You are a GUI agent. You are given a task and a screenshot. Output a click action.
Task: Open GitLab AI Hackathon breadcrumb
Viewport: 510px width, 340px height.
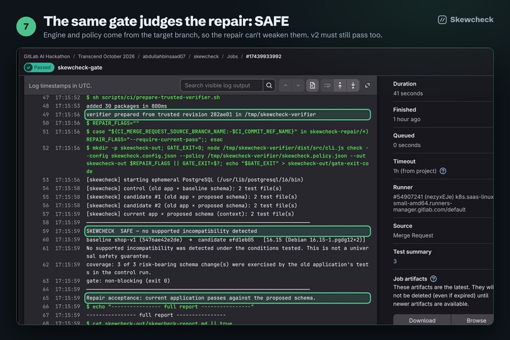pos(47,56)
